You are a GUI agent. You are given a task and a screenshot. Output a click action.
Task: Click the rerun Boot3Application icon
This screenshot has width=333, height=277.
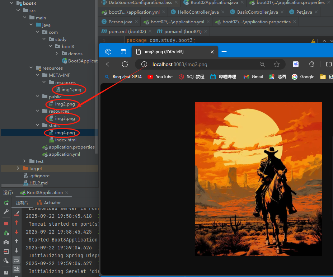(6, 203)
